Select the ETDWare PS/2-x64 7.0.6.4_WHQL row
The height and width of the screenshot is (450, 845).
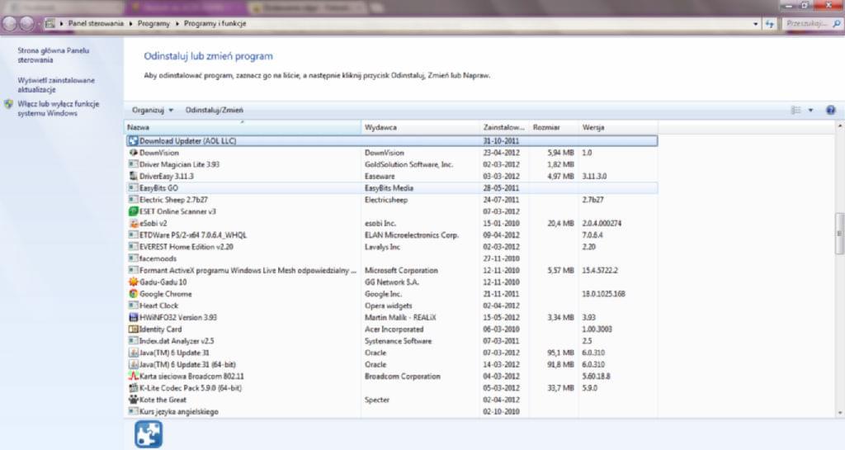click(392, 235)
